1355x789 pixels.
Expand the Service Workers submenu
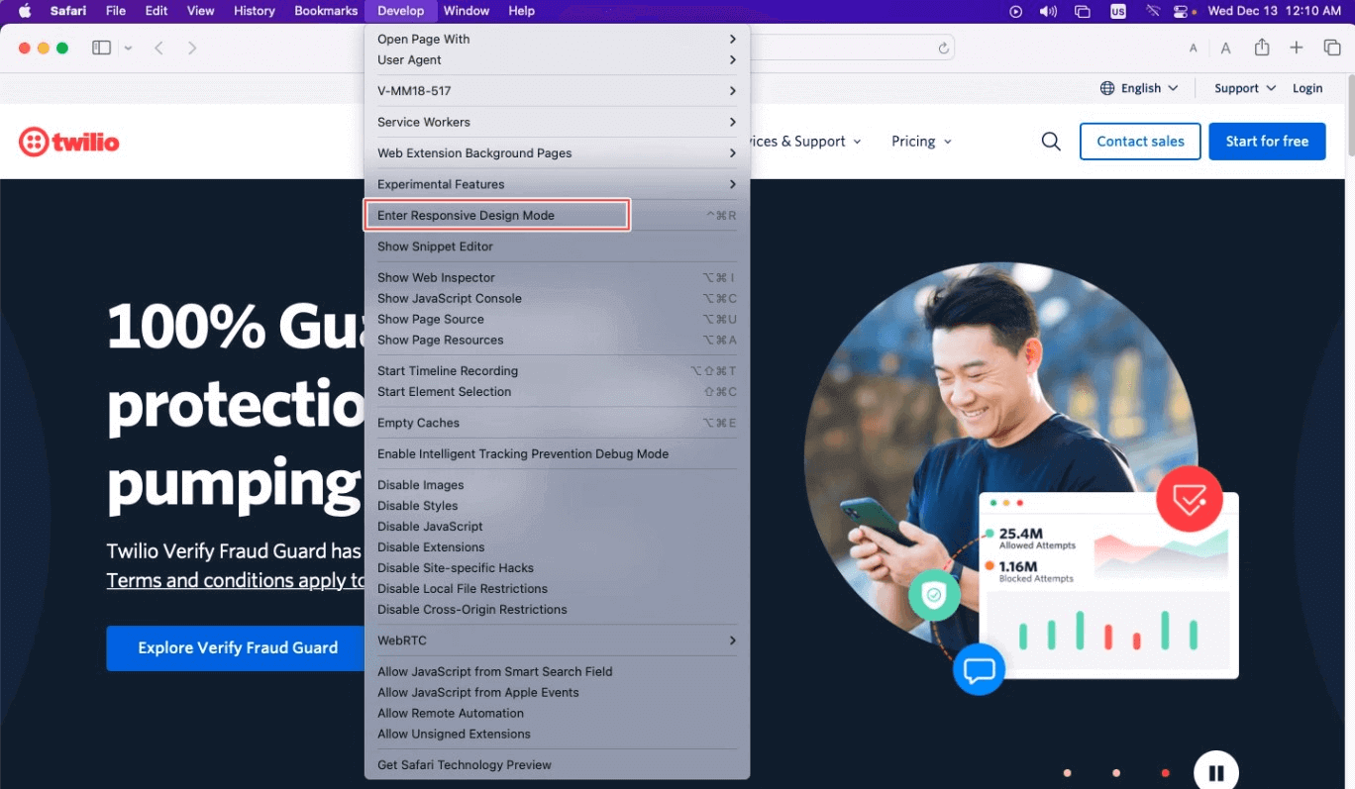click(x=557, y=122)
